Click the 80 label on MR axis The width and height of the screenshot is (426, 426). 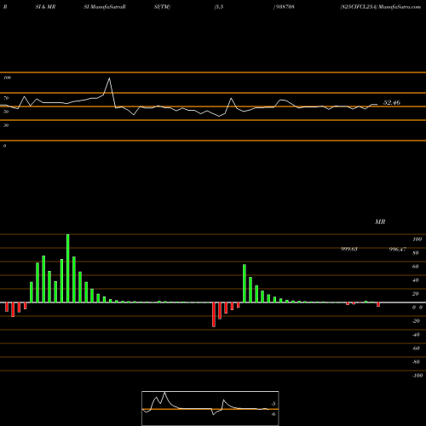416,253
